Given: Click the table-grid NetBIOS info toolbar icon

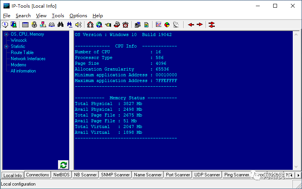Looking at the screenshot, I should tap(25, 25).
